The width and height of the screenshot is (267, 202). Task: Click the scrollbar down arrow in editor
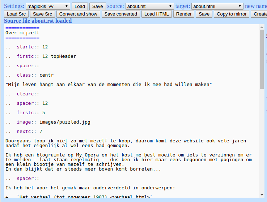pyautogui.click(x=262, y=195)
